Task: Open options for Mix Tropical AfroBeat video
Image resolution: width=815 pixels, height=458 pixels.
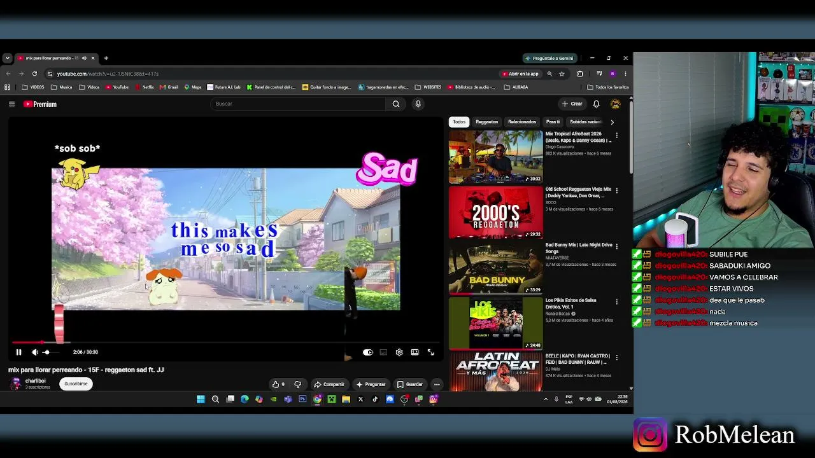Action: (616, 135)
